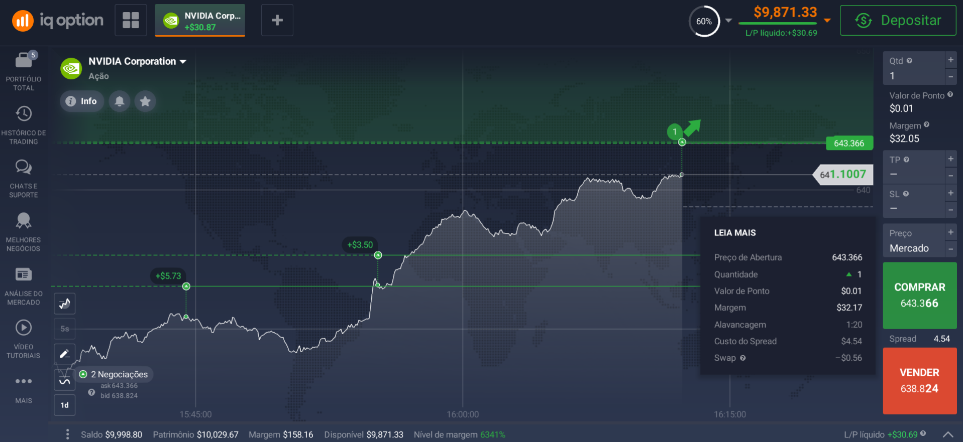Show help for TP
Image resolution: width=963 pixels, height=442 pixels.
(906, 160)
